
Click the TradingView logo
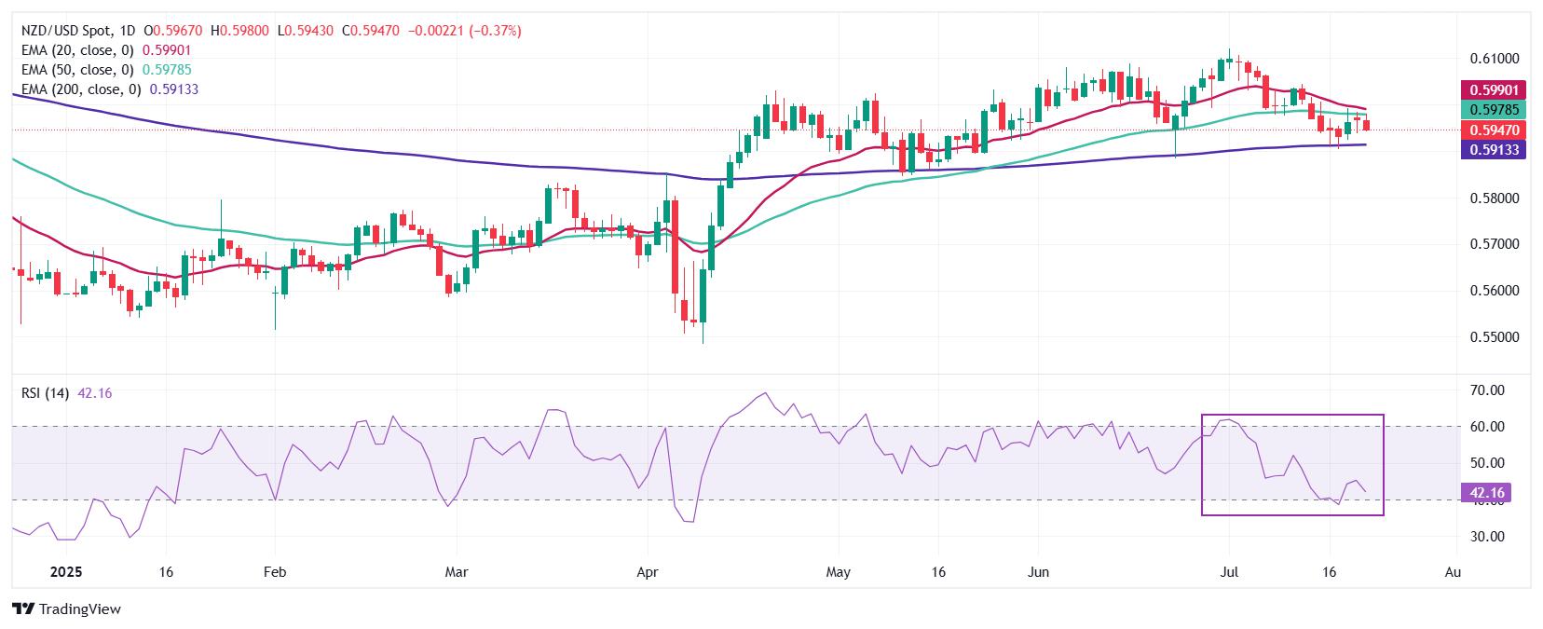66,609
